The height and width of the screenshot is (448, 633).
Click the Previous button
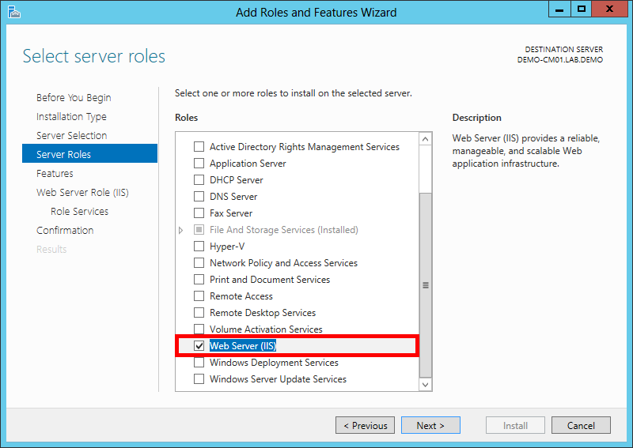(364, 426)
